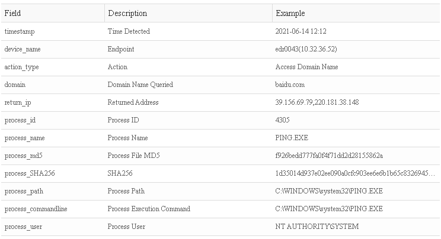Click the MD5 hash example value

point(329,156)
